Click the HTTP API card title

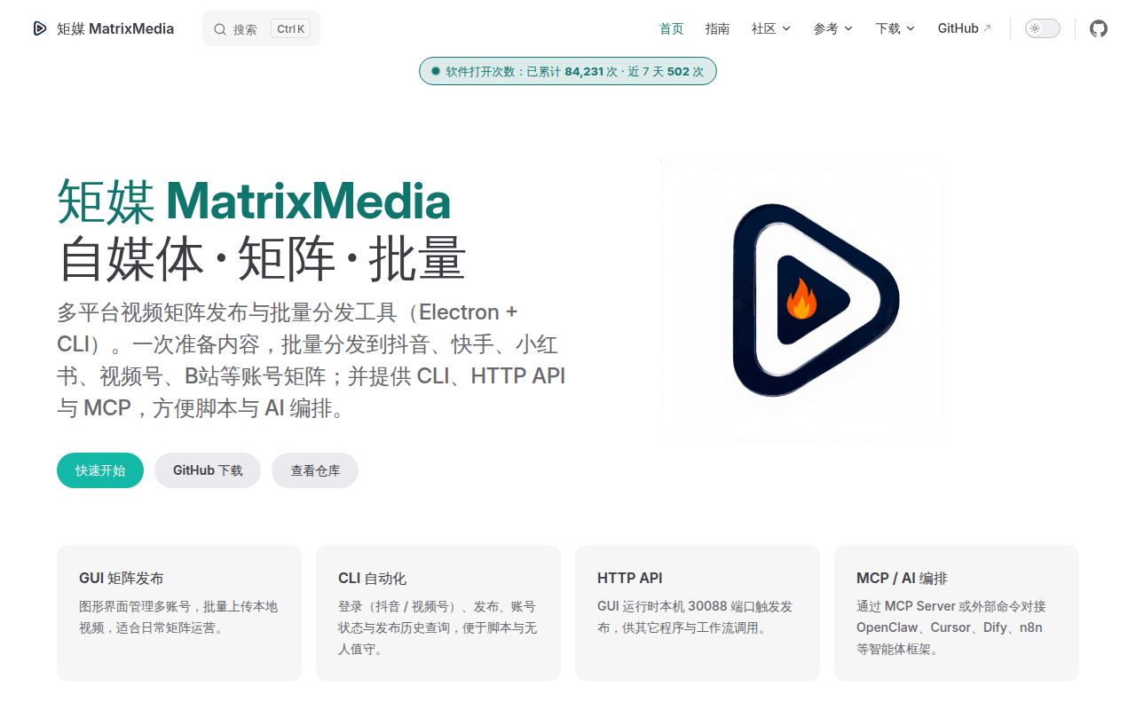(x=630, y=578)
